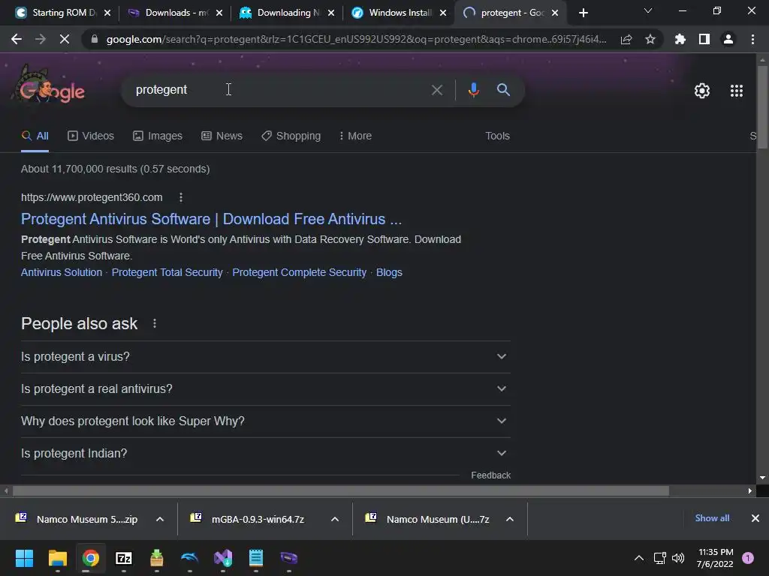Image resolution: width=769 pixels, height=576 pixels.
Task: Open the Windows Start menu
Action: click(24, 558)
